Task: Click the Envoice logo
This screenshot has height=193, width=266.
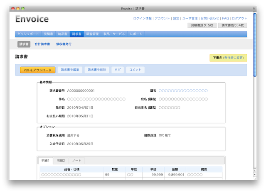Action: (x=32, y=19)
